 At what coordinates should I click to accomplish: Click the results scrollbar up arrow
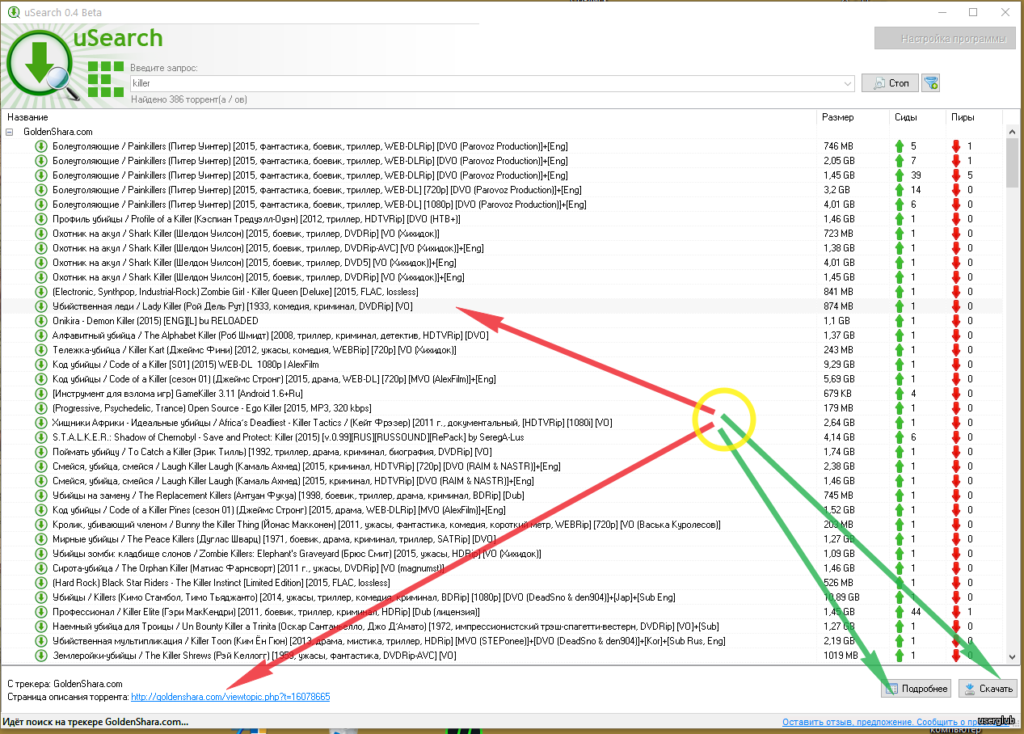click(x=1012, y=131)
